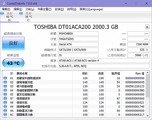This screenshot has height=120, width=152.
Task: Click the transfer mode field SATA/300 | SATA/600
Action: coord(78,50)
